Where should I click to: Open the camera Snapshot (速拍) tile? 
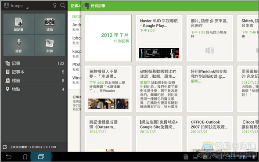[50, 24]
